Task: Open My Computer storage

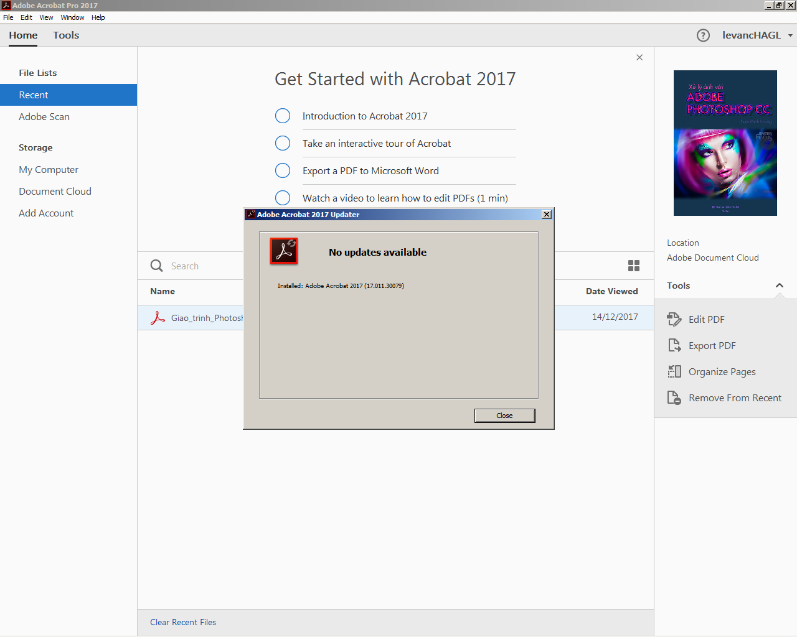Action: (49, 169)
